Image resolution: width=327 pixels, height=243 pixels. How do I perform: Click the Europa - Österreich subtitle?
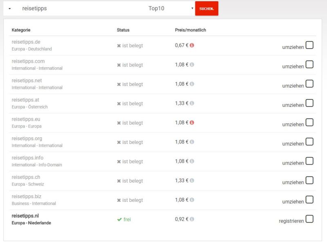(29, 107)
